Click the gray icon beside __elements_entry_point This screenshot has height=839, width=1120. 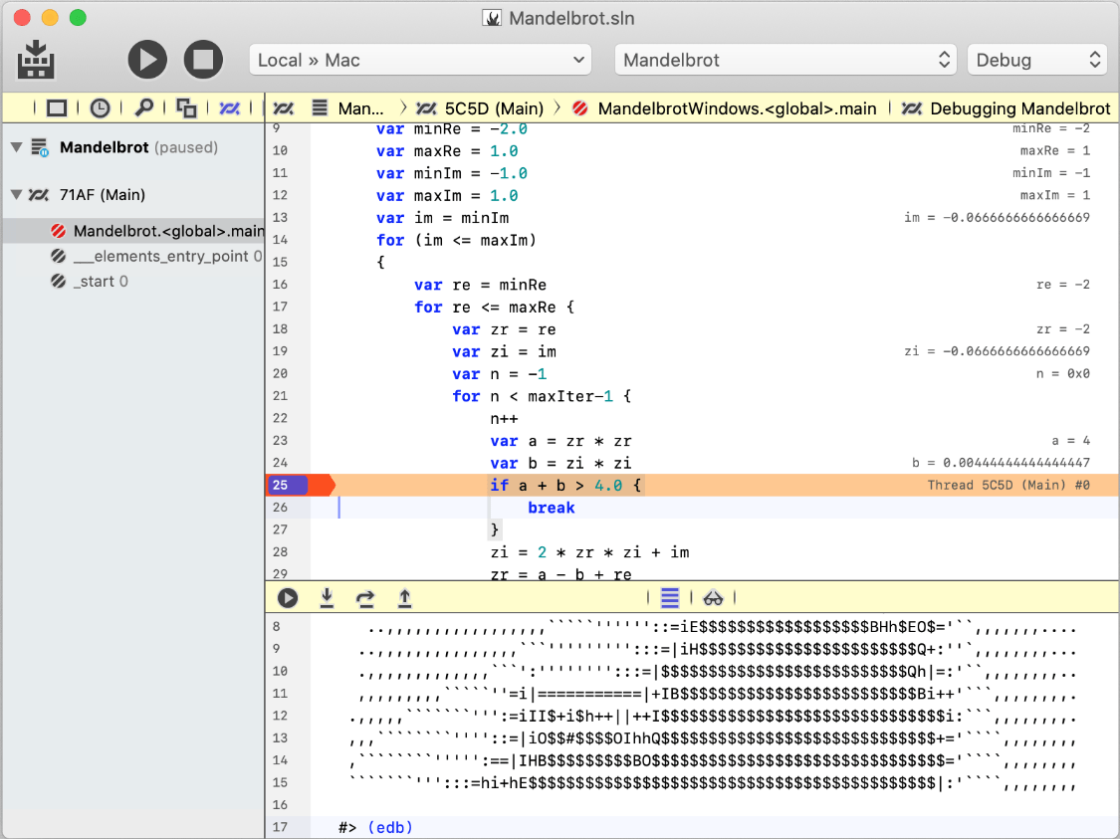click(x=59, y=257)
